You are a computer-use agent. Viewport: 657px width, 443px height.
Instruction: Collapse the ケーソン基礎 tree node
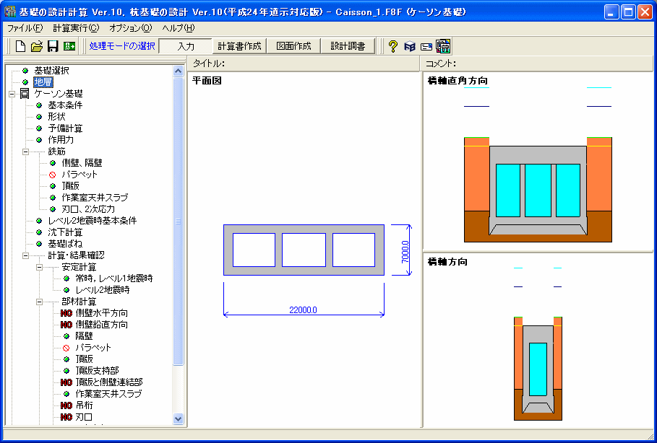point(12,94)
